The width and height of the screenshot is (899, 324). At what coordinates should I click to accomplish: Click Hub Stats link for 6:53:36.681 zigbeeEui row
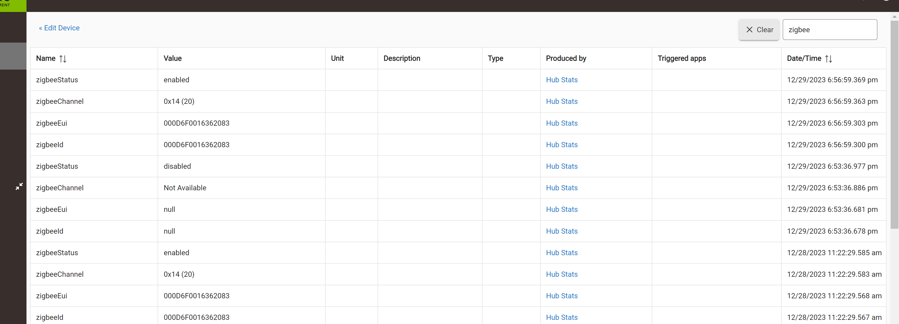[x=561, y=210]
